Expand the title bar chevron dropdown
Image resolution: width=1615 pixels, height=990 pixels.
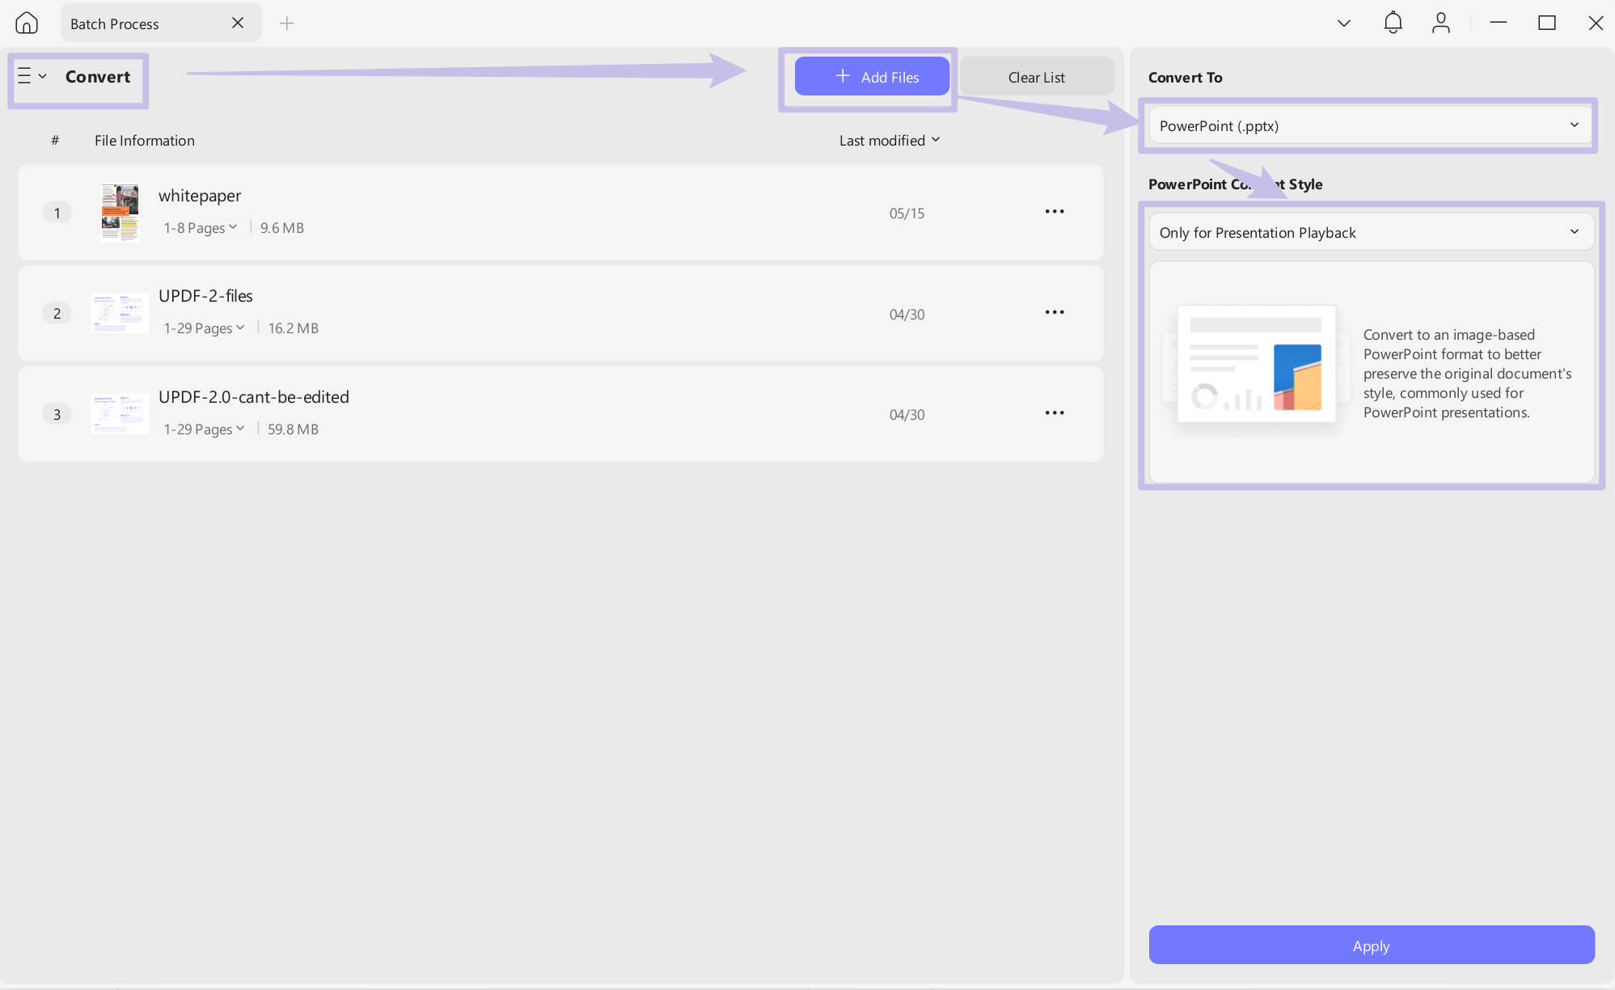tap(1343, 23)
